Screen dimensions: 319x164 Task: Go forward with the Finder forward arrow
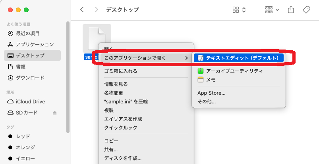click(x=97, y=10)
